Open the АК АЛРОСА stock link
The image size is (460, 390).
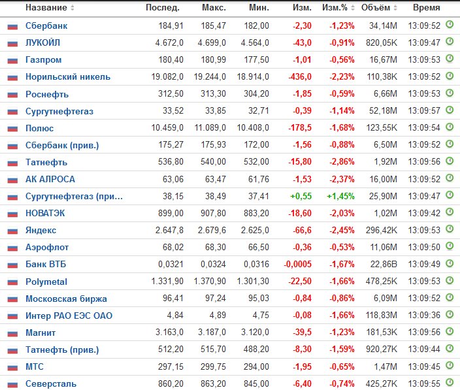50,179
